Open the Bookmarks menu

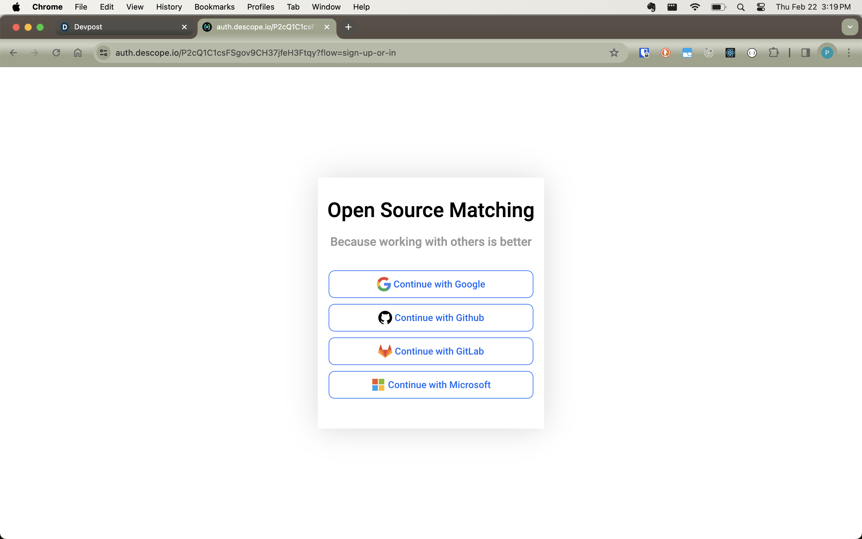(214, 7)
